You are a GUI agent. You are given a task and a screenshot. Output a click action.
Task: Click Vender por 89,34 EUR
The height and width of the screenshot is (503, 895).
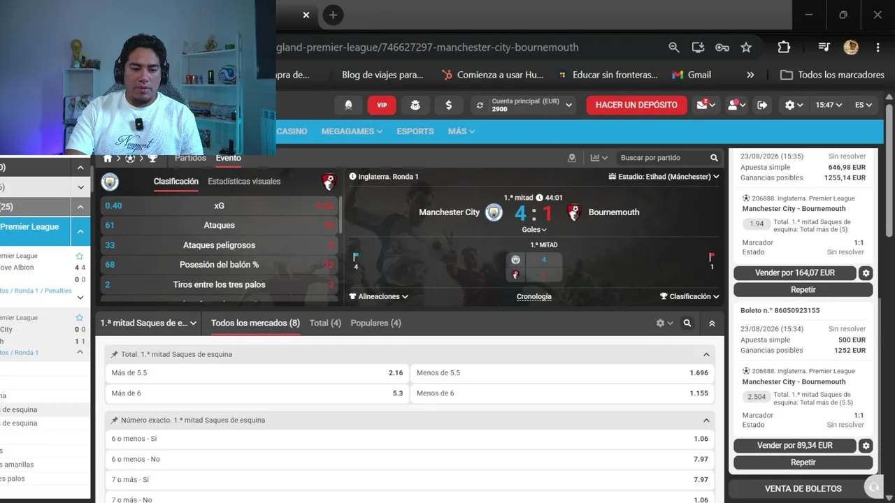pos(795,446)
